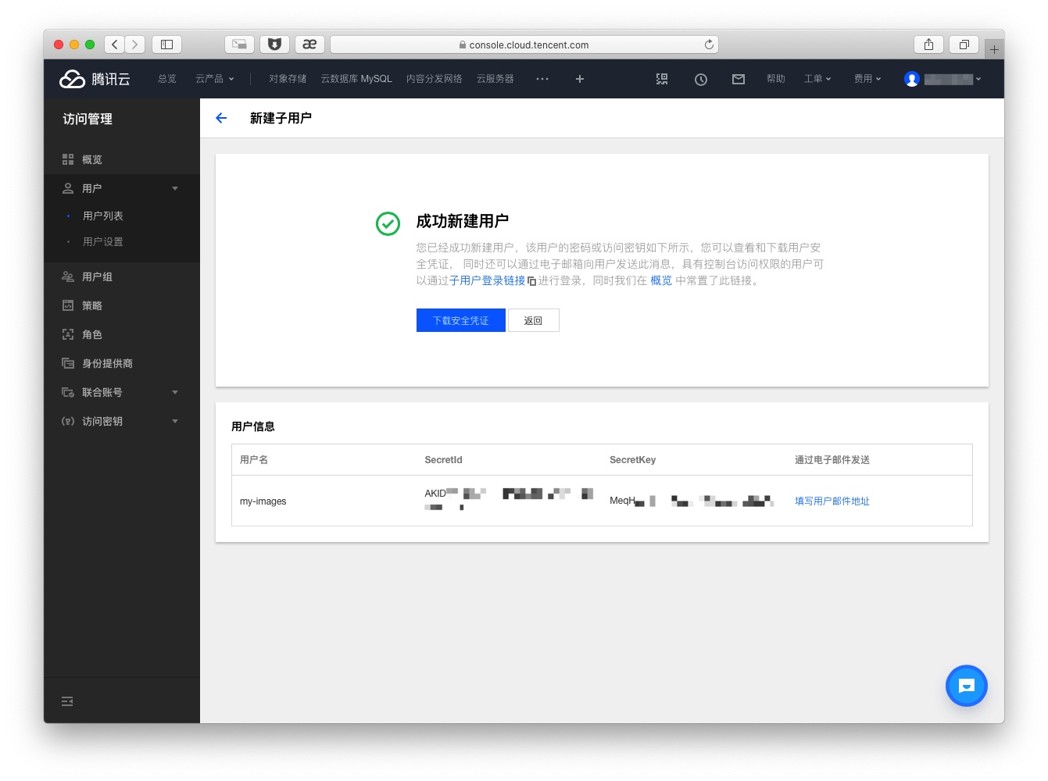Viewport: 1048px width, 781px height.
Task: Open more products ellipsis icon
Action: (x=542, y=79)
